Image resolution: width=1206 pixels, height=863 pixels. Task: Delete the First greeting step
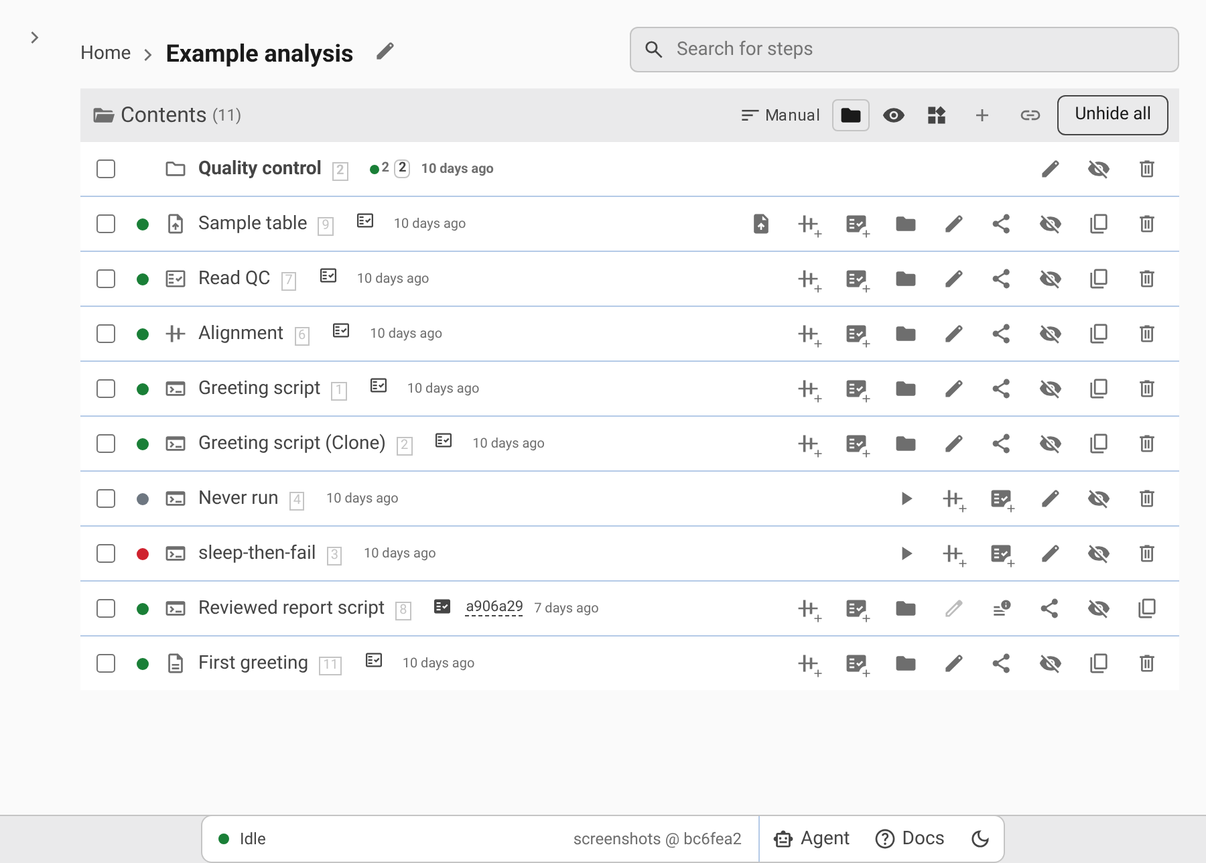[x=1147, y=663]
